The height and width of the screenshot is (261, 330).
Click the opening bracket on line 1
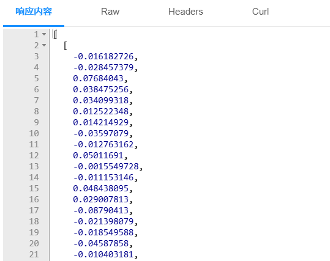tap(55, 34)
